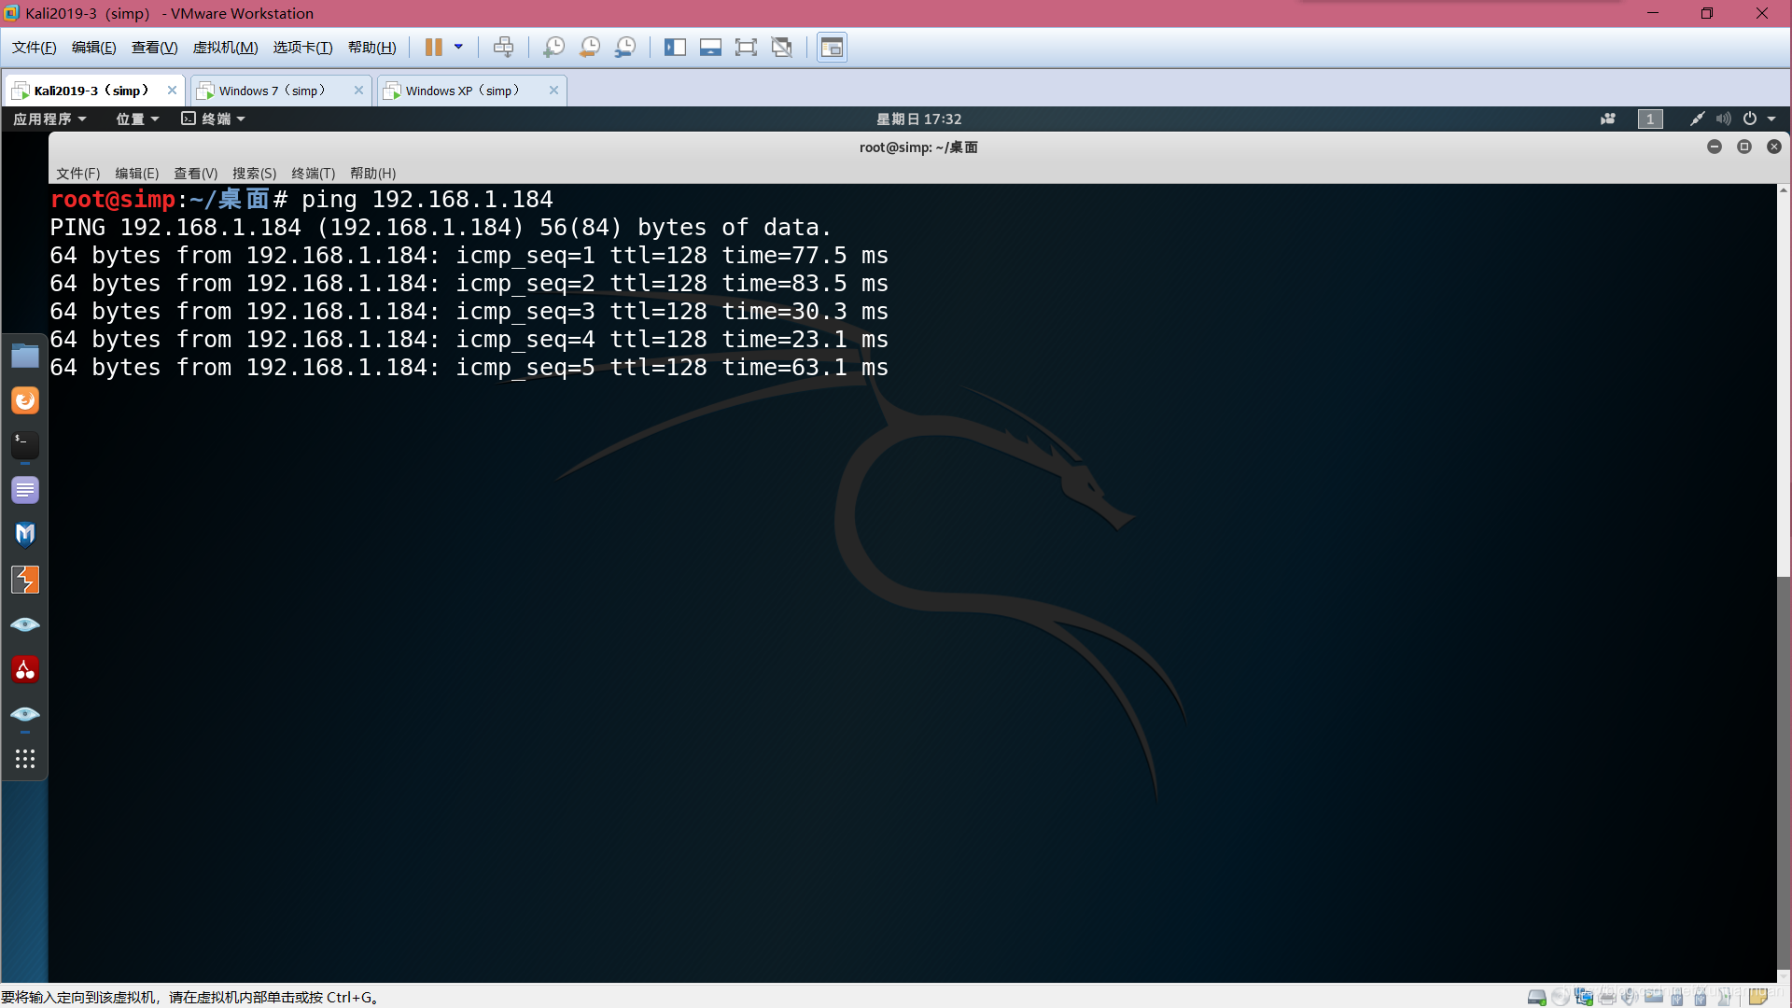This screenshot has height=1008, width=1792.
Task: Toggle console view button
Action: 832,47
